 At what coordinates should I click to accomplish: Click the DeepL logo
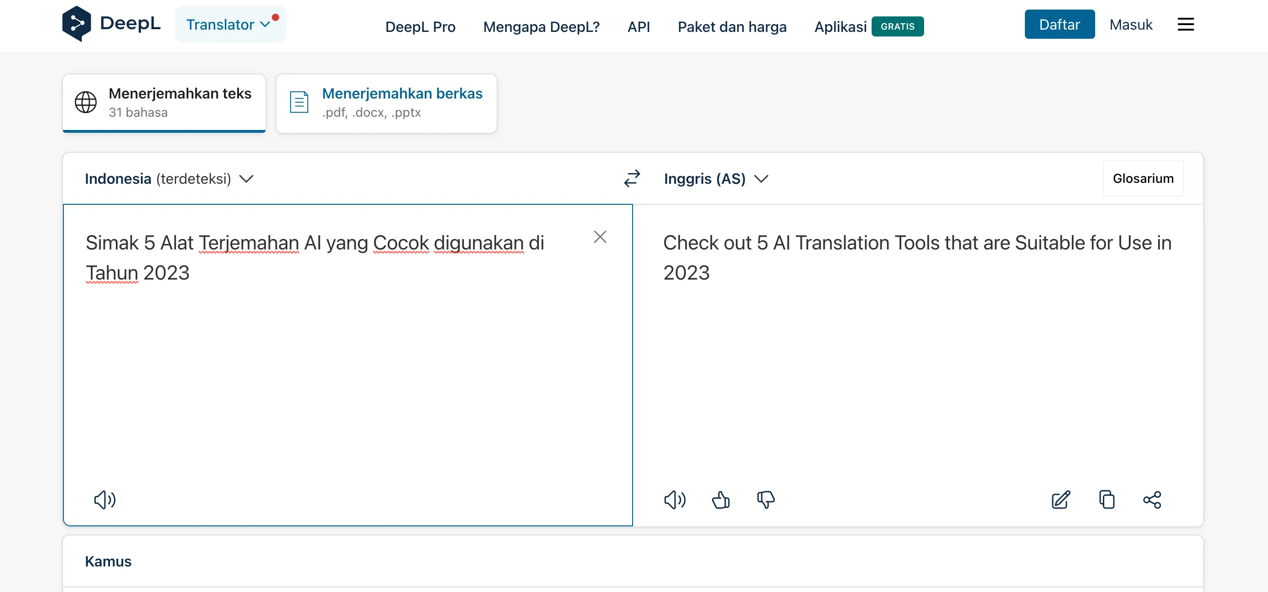tap(111, 24)
